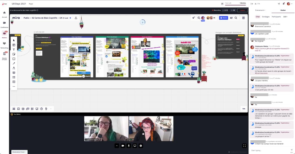This screenshot has height=154, width=295.
Task: Mute or unmute the microphone
Action: pos(129,146)
